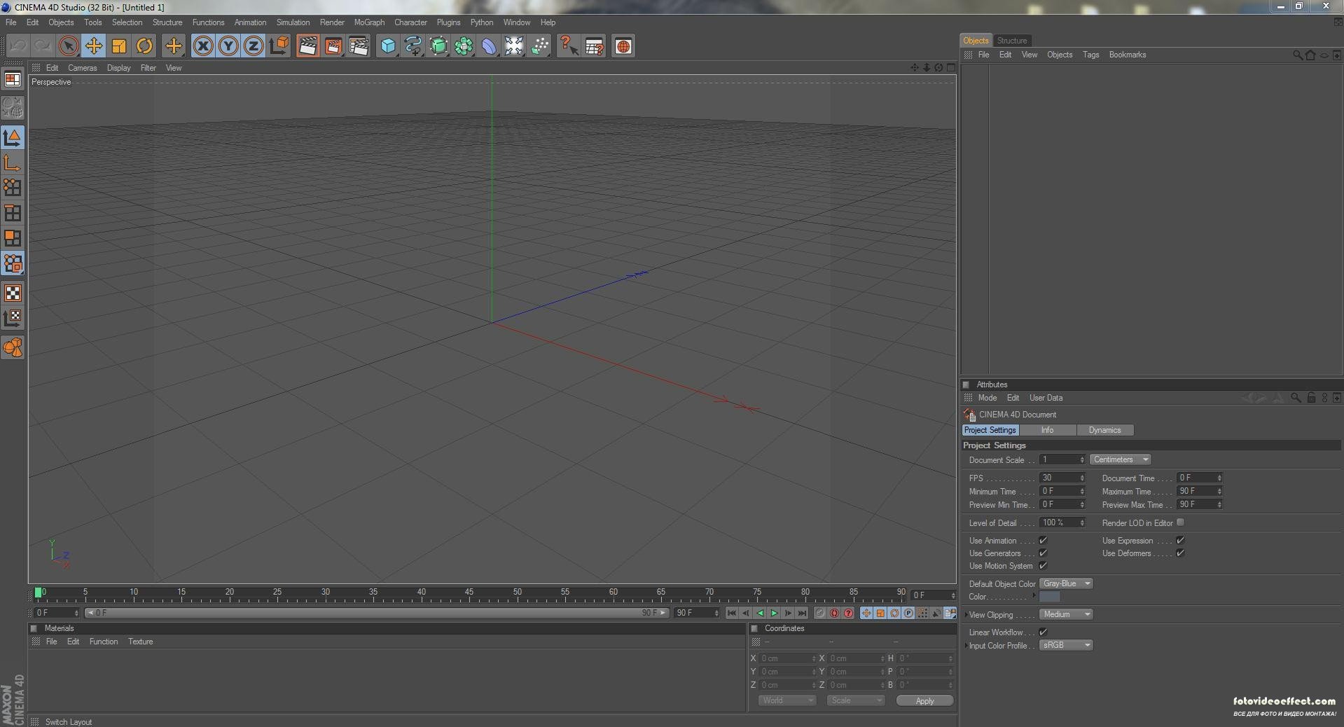Click the Apply button in Coordinates
This screenshot has width=1344, height=727.
(924, 700)
